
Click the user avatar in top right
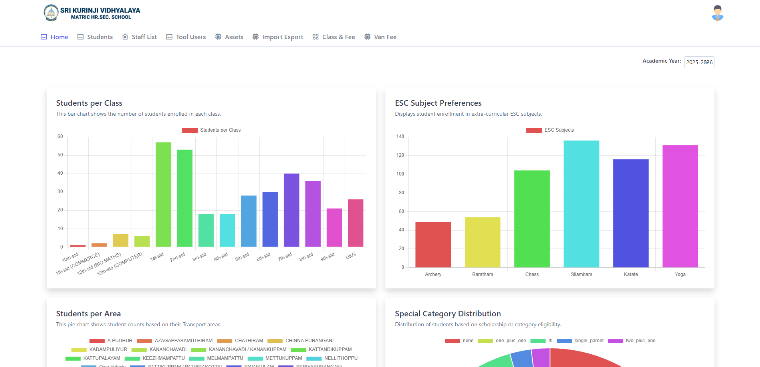pyautogui.click(x=717, y=13)
